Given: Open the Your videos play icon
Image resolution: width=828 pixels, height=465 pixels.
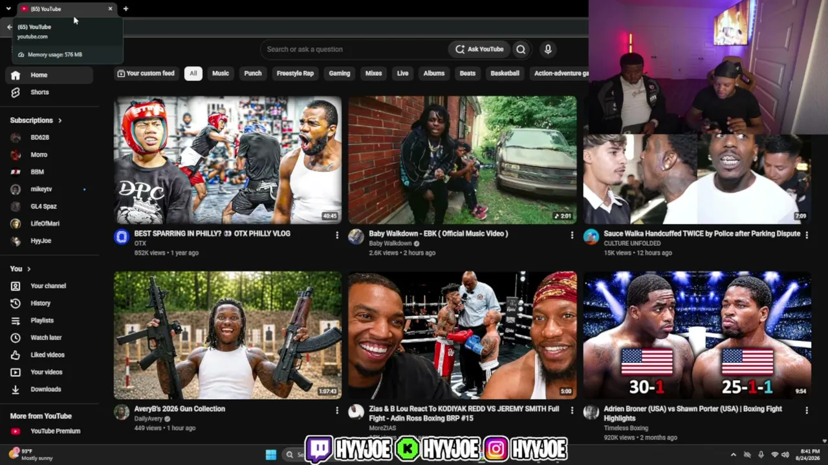Looking at the screenshot, I should coord(16,372).
